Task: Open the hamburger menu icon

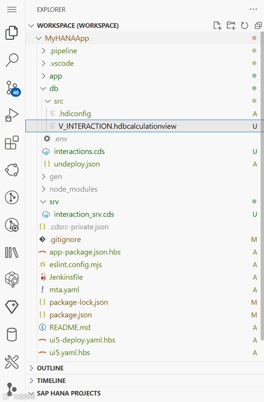Action: coord(12,9)
